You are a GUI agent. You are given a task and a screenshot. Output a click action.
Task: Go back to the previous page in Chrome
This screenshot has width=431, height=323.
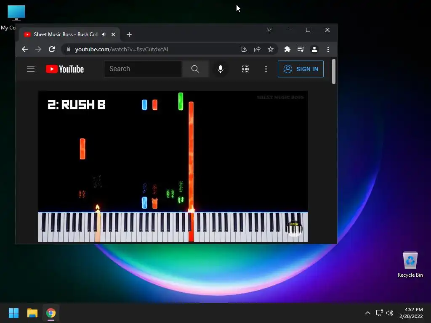click(x=25, y=50)
